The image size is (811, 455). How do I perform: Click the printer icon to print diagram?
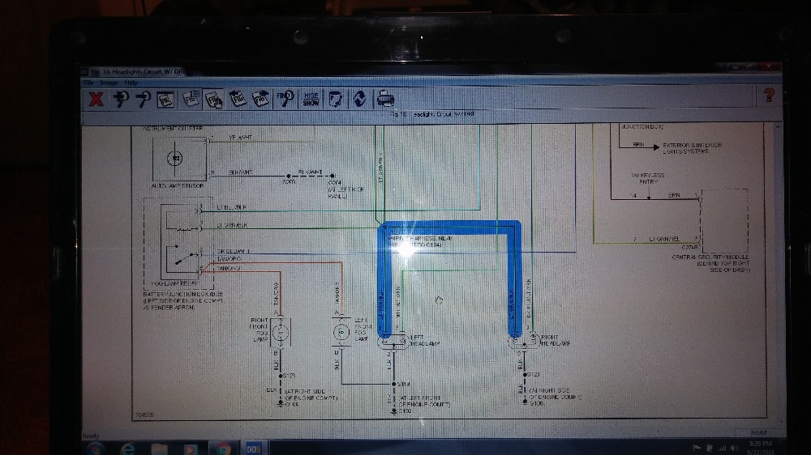(x=385, y=99)
